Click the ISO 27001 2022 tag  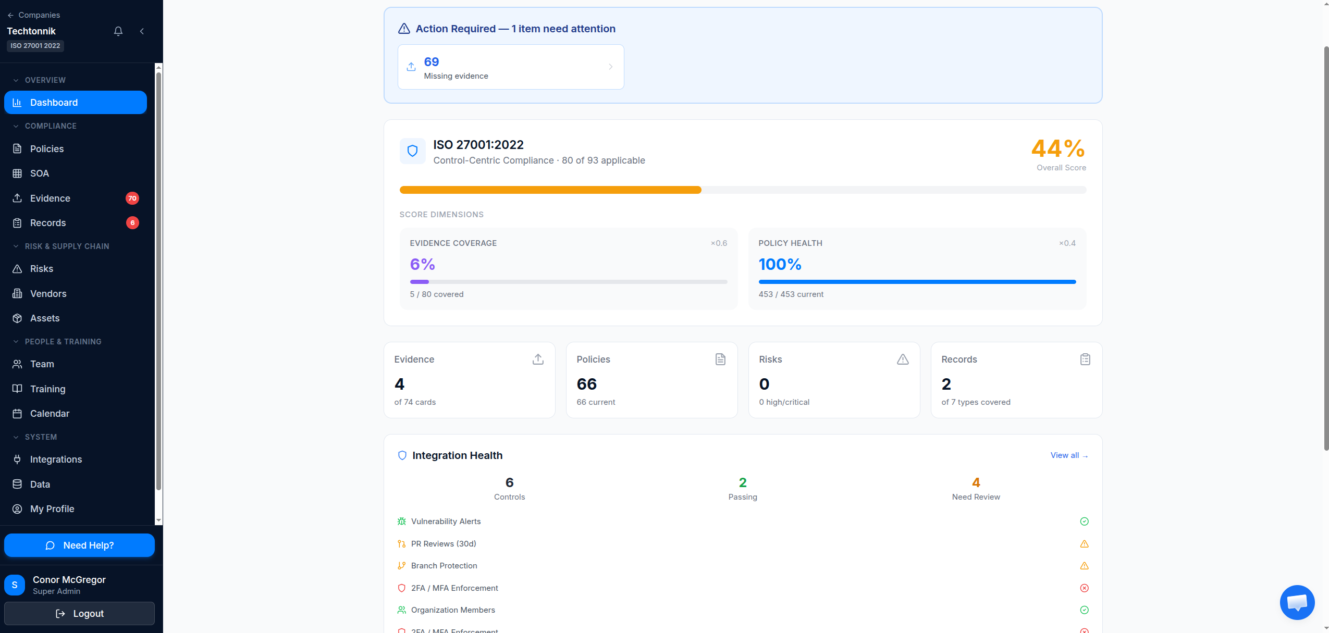point(35,46)
